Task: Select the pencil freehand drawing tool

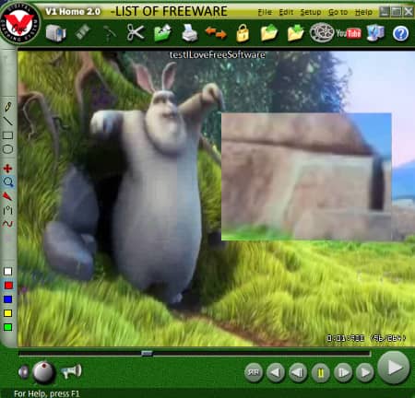Action: point(8,107)
